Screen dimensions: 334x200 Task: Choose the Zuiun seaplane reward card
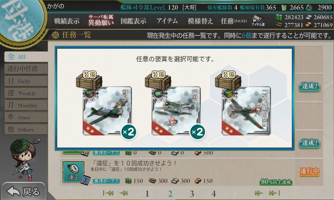(x=176, y=111)
